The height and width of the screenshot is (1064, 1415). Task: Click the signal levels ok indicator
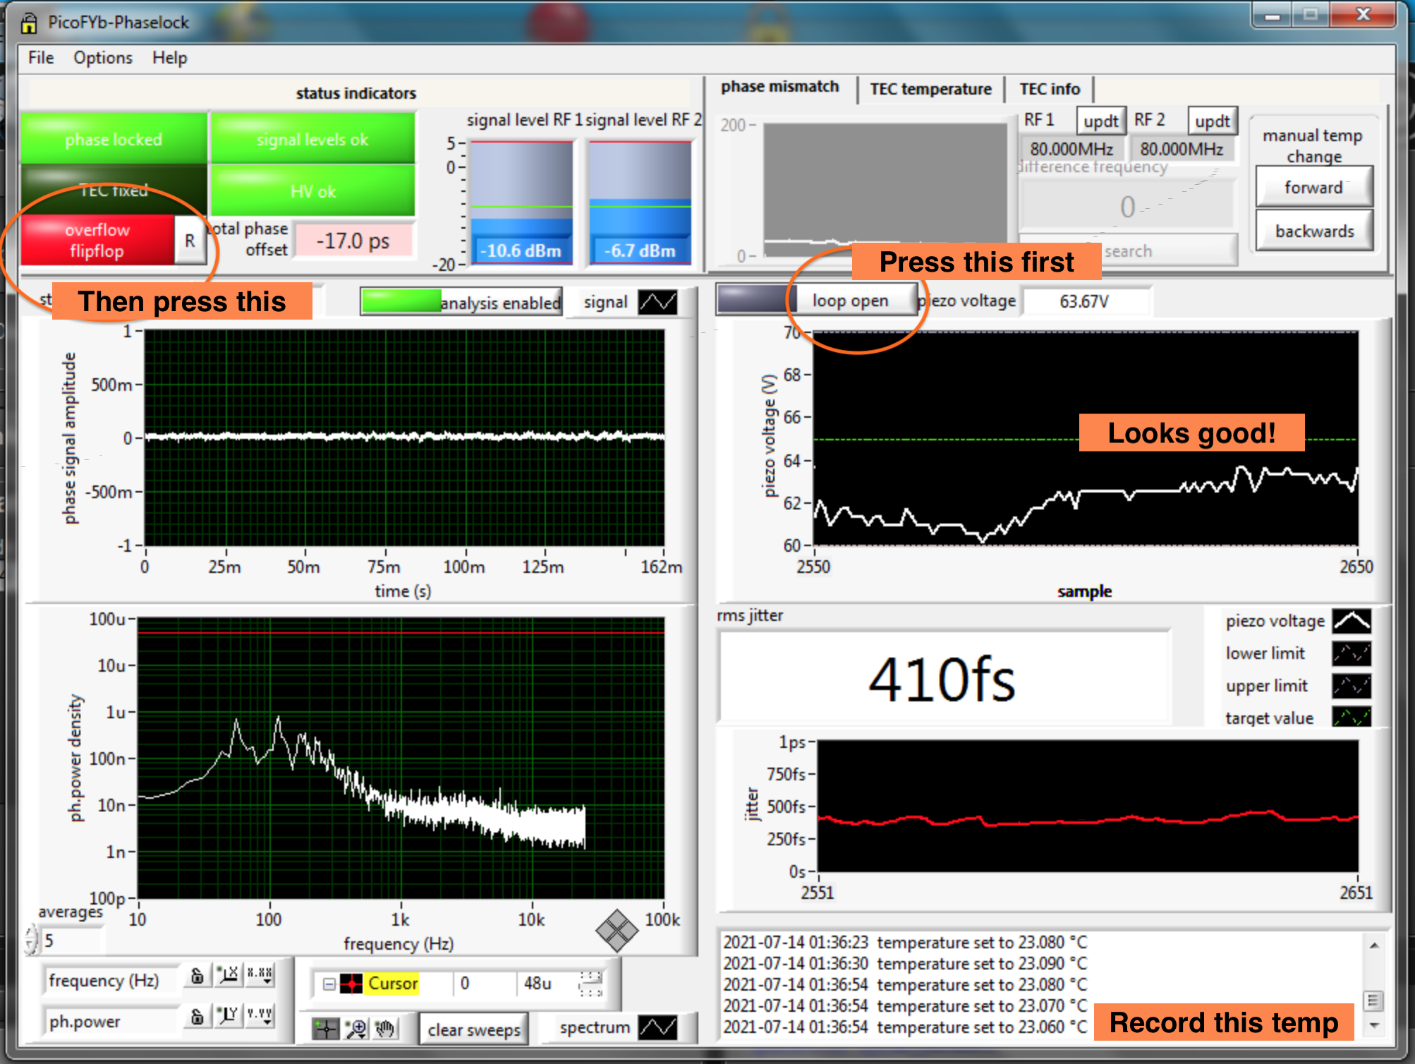click(312, 139)
